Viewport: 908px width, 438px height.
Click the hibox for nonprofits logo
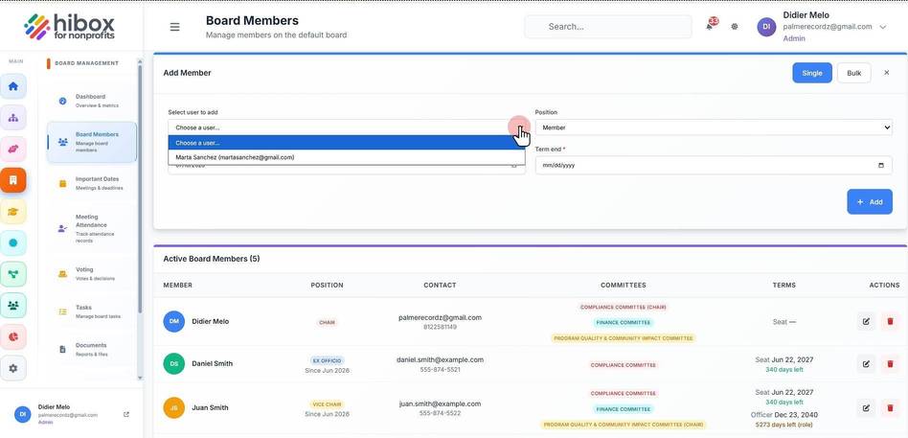point(70,26)
